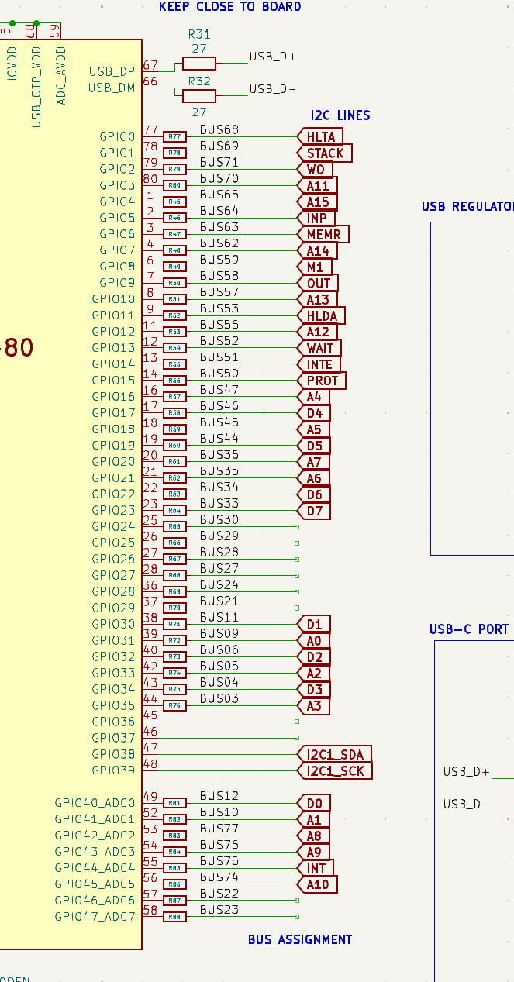Click the 'I2C LINES' text annotation
The image size is (514, 982).
[x=340, y=115]
